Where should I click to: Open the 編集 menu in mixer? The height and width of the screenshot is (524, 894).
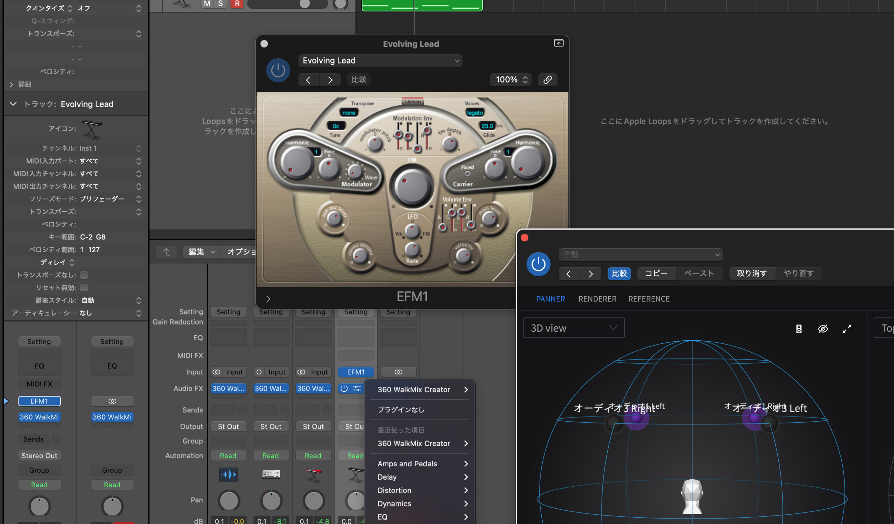click(202, 252)
